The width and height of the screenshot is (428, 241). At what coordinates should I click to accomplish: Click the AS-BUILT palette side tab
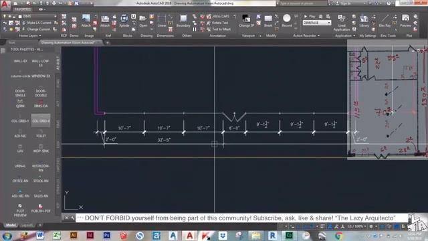pyautogui.click(x=58, y=63)
